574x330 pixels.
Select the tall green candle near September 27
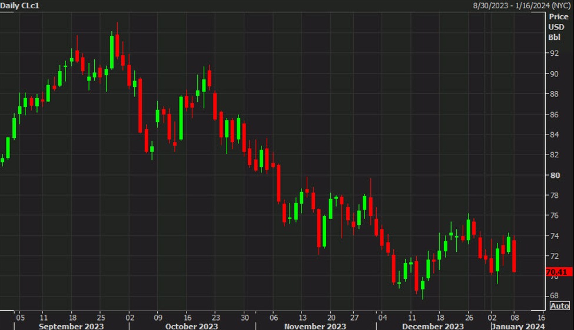[x=112, y=52]
